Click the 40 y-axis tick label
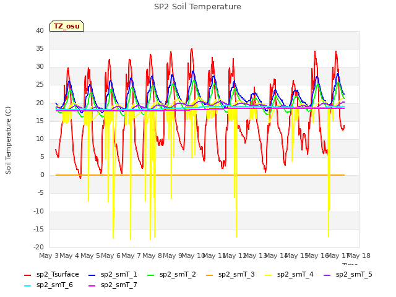This screenshot has width=396, height=297. click(40, 30)
